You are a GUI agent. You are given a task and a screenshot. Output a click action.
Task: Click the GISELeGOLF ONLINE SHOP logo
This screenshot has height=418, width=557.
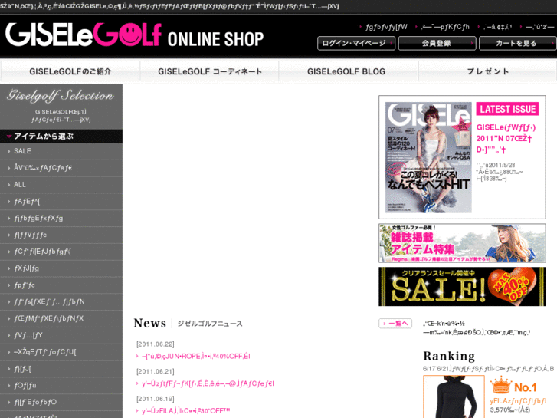tap(135, 35)
